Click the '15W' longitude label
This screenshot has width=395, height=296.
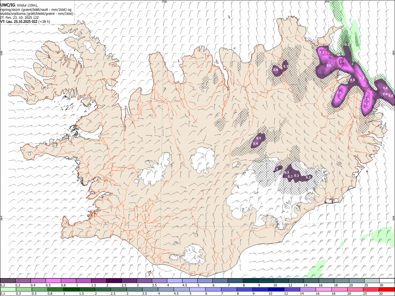tap(327, 2)
